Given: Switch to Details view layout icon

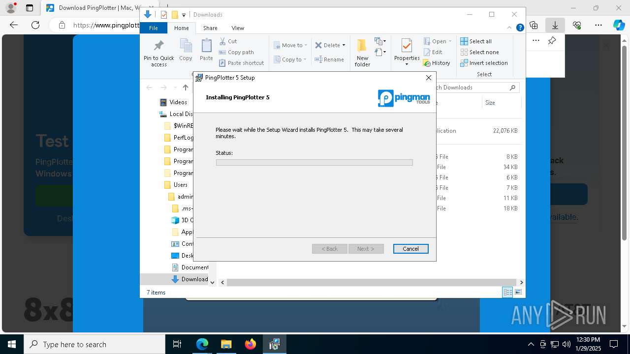Looking at the screenshot, I should (507, 292).
